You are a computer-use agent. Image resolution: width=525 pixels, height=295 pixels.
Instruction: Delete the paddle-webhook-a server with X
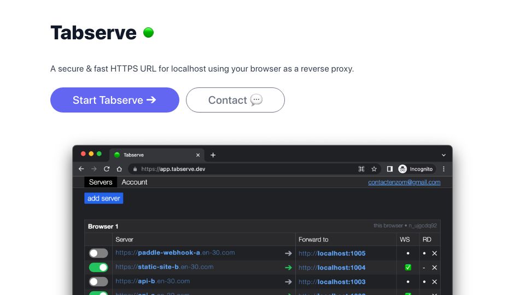tap(434, 253)
